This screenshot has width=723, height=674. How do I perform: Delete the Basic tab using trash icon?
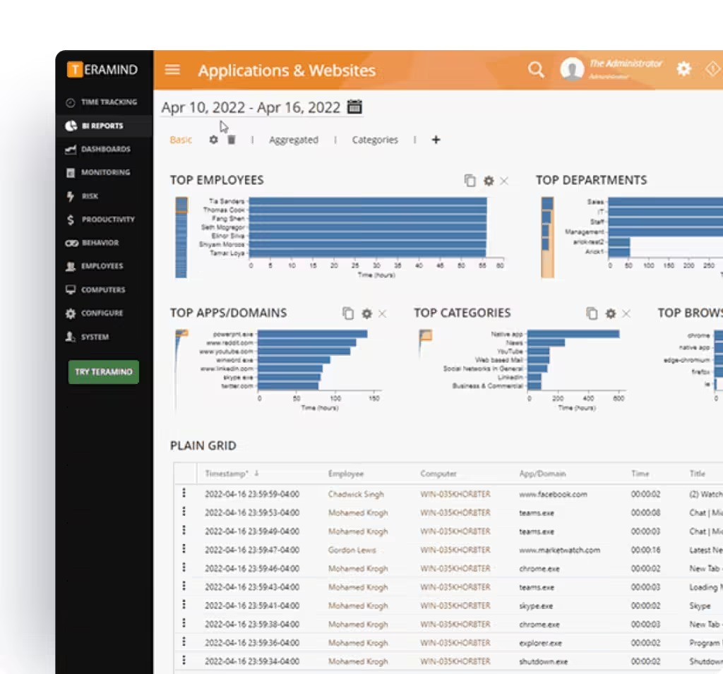click(231, 140)
